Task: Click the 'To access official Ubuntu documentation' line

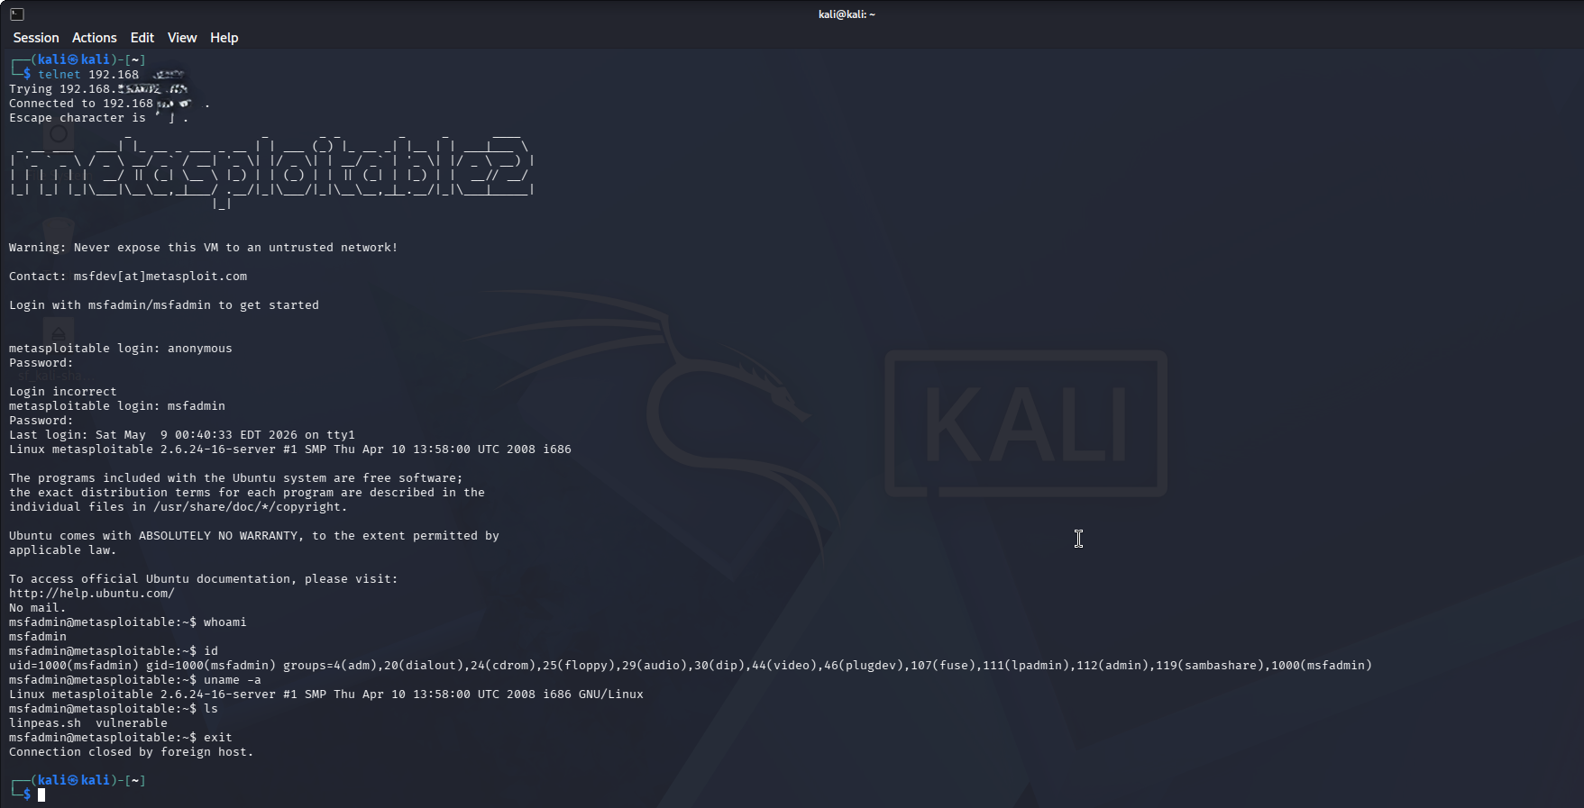Action: (x=204, y=579)
